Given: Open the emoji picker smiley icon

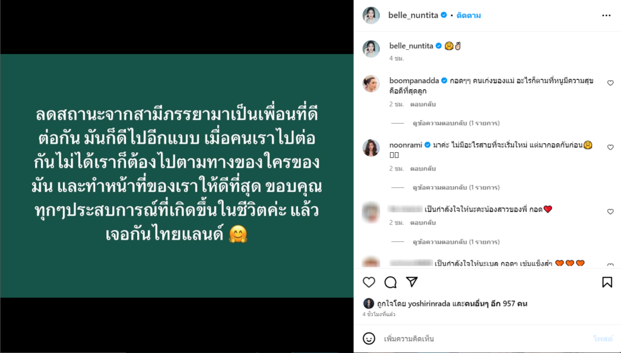Looking at the screenshot, I should [x=369, y=338].
